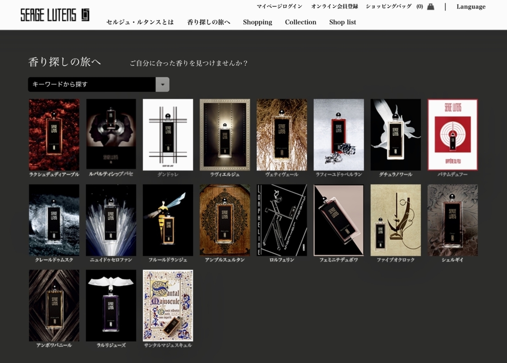Click the 香り探しの旅へ page heading
This screenshot has width=507, height=363.
[64, 62]
